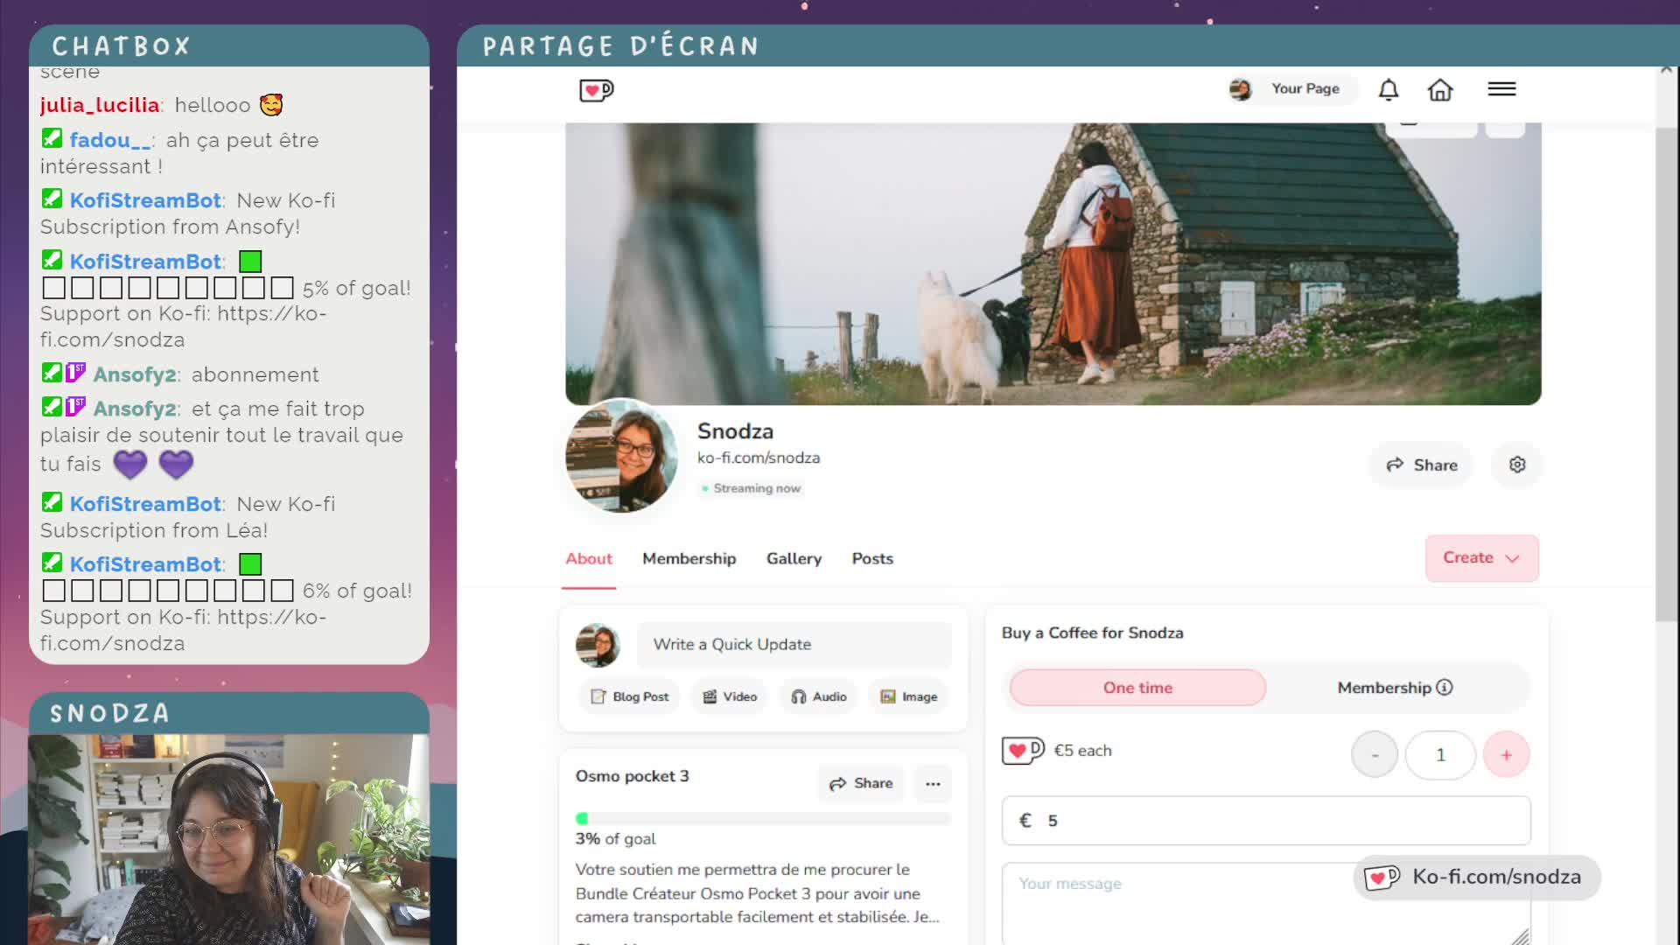Screen dimensions: 1680x945
Task: Share the Osmo pocket 3 goal
Action: 861,783
